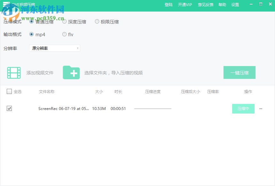275x186 pixels.
Task: Click the 意见反馈 feedback menu item
Action: pyautogui.click(x=205, y=4)
